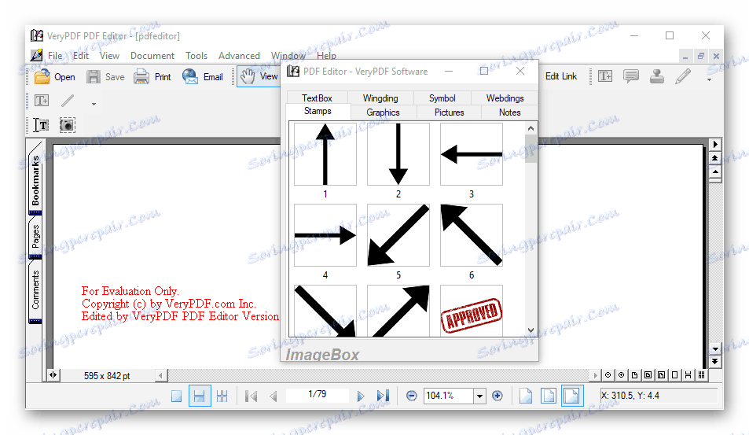Go to the next page
The image size is (749, 435).
tap(361, 396)
